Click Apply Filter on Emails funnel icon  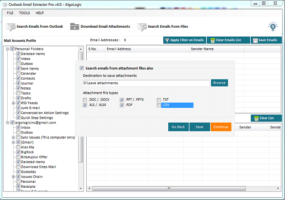(167, 40)
